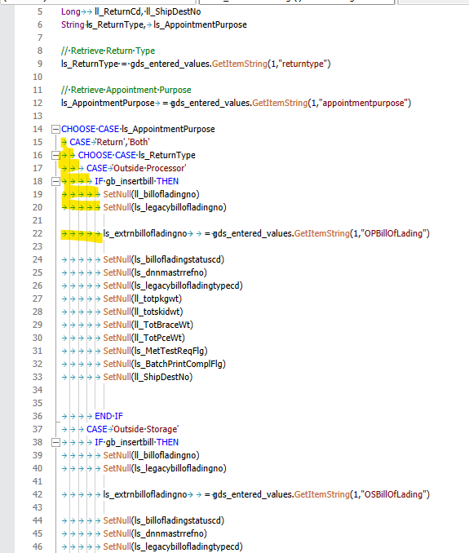Click ls_extrnbillofladingno on line 22
469x553 pixels.
pos(145,233)
